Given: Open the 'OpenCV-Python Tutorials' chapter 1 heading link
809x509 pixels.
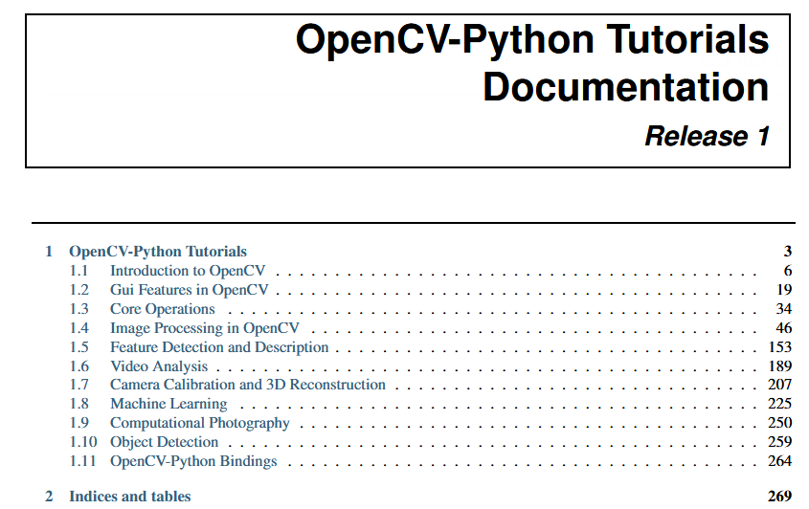Looking at the screenshot, I should point(157,252).
